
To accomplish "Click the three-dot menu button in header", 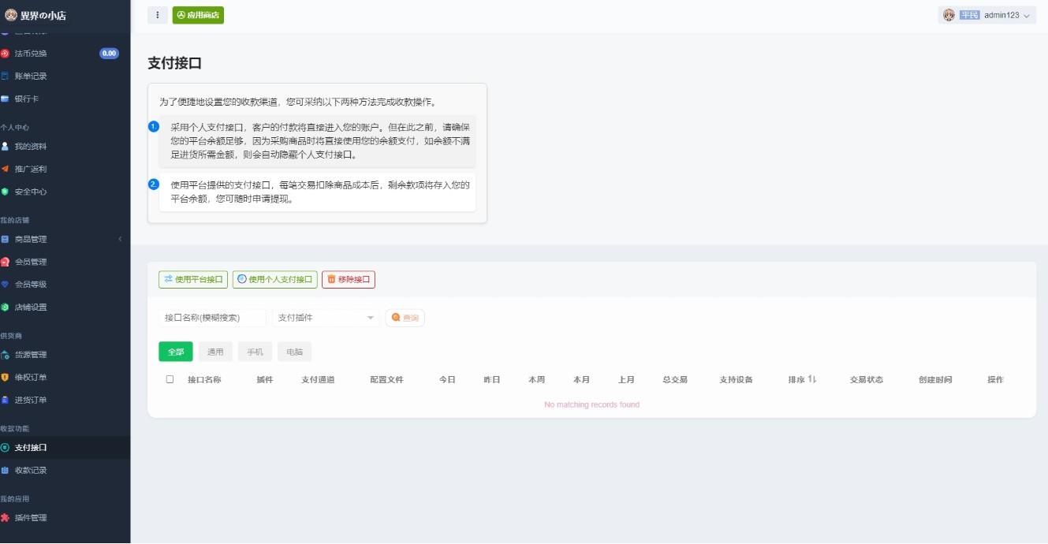I will pyautogui.click(x=157, y=15).
